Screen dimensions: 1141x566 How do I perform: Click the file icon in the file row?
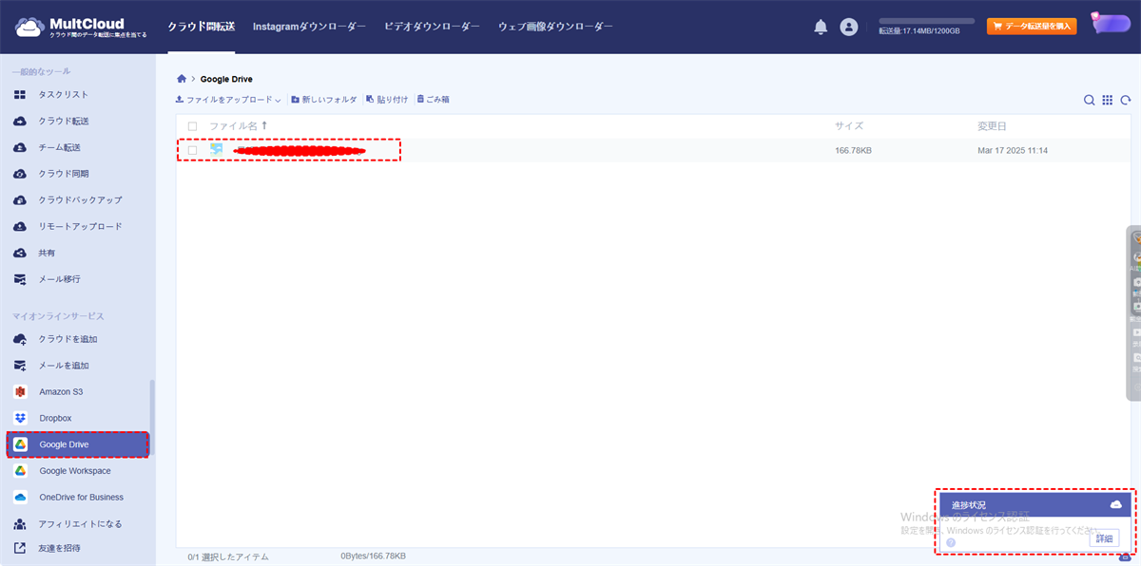pos(217,150)
